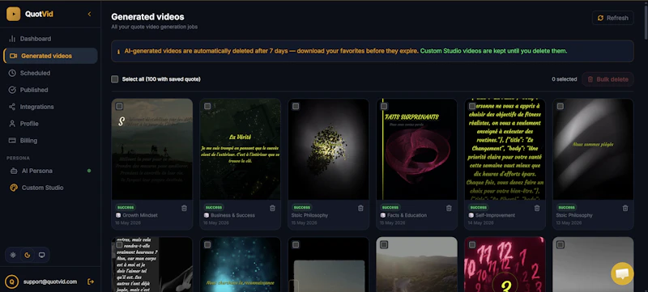Screen dimensions: 648x292
Task: Check the Self-Improvement video checkbox
Action: pyautogui.click(x=472, y=107)
